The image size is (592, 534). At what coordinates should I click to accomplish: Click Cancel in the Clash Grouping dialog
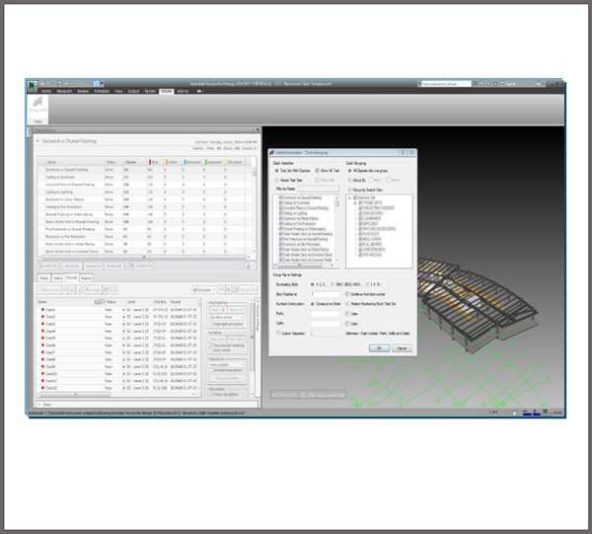(x=402, y=348)
